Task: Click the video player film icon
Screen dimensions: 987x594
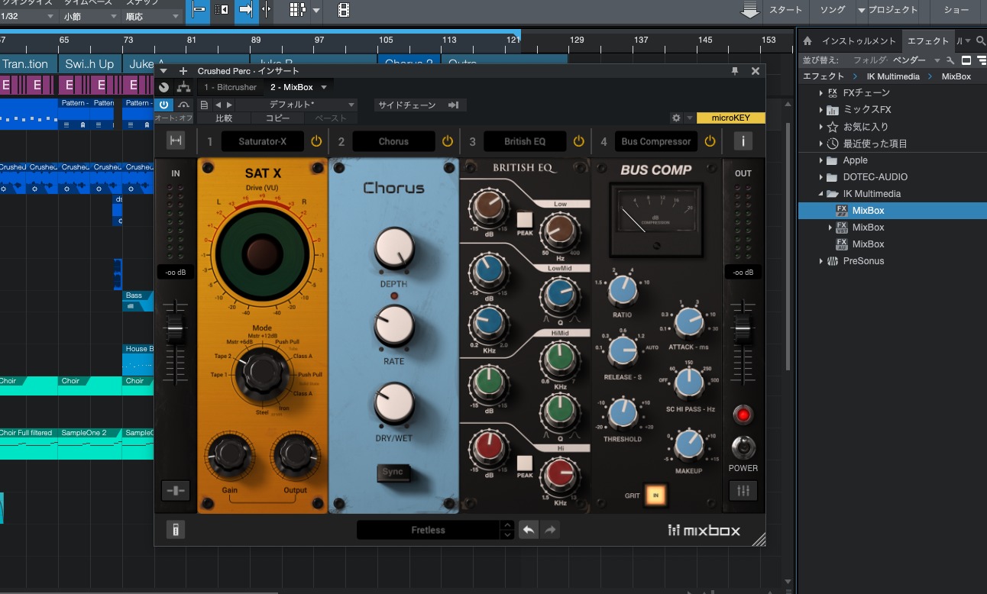Action: click(x=344, y=10)
